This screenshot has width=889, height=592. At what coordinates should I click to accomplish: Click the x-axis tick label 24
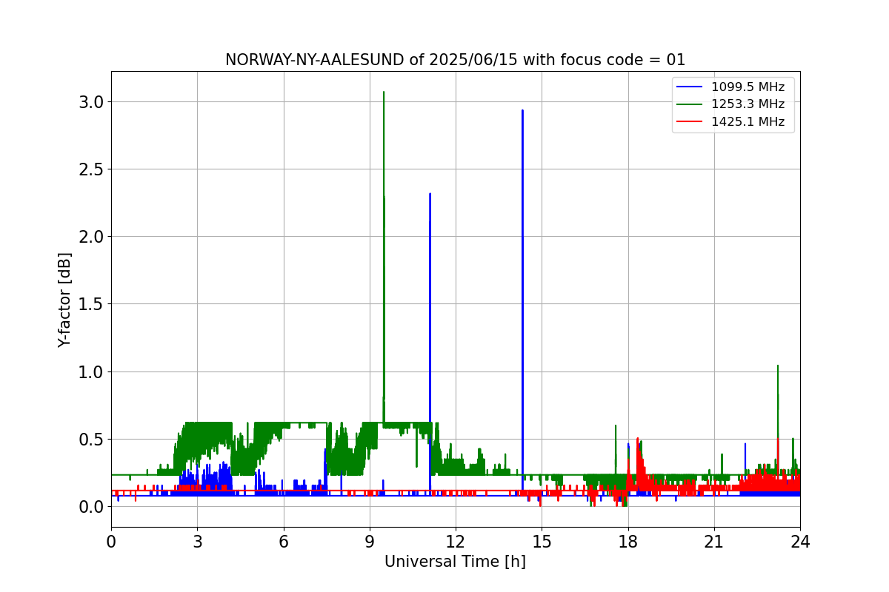tap(800, 541)
